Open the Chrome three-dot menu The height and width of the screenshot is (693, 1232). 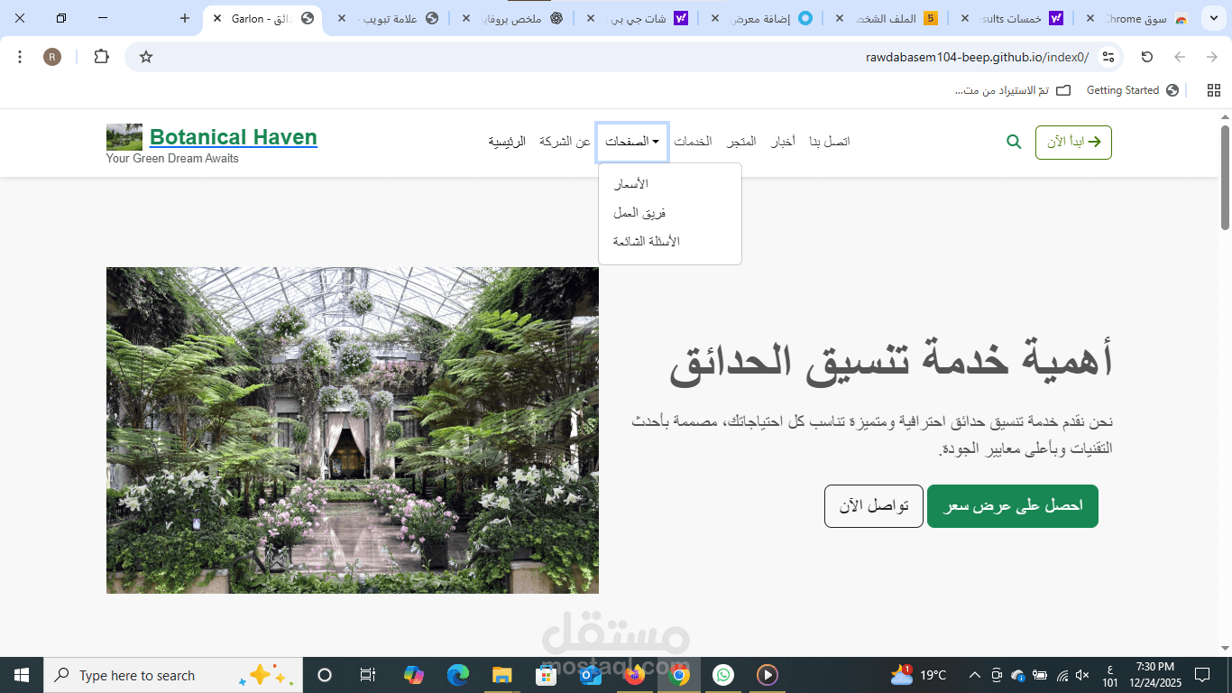(20, 57)
